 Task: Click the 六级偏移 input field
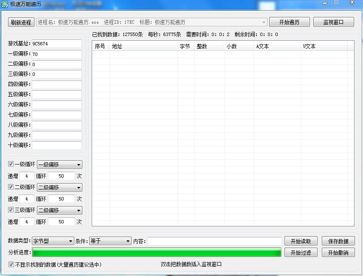tap(57, 105)
